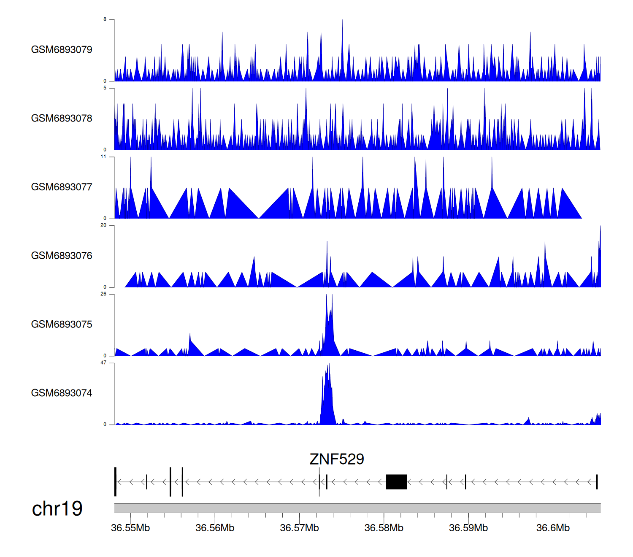Select the large black ZNF529 exon block
The image size is (633, 557).
[396, 482]
